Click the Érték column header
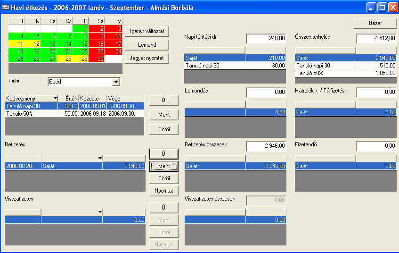399x253 pixels. [x=68, y=99]
